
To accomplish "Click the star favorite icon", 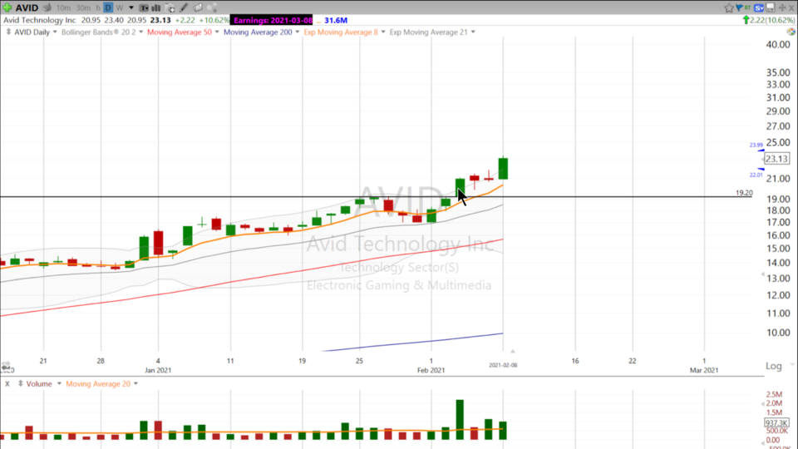I will point(729,7).
